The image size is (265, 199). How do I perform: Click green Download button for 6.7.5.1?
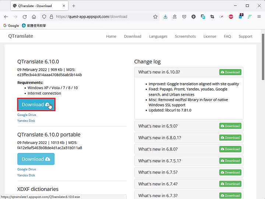[230, 161]
